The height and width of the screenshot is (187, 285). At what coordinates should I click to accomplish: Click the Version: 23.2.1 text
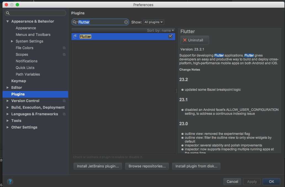tap(192, 49)
